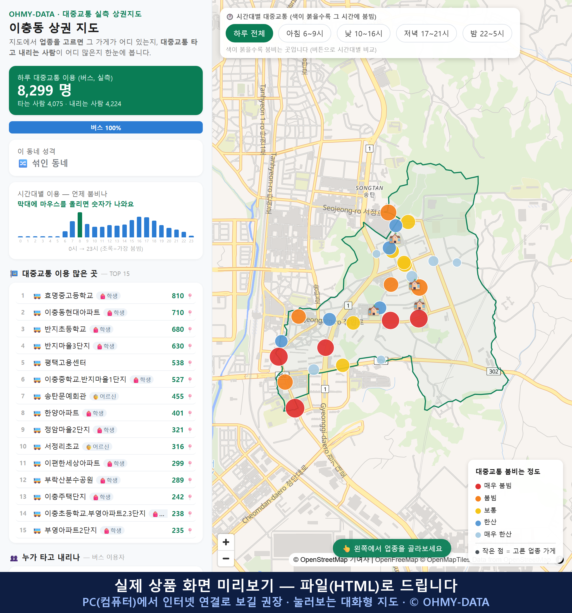Click the bus icon beside 서정리초교
This screenshot has width=572, height=613.
37,447
